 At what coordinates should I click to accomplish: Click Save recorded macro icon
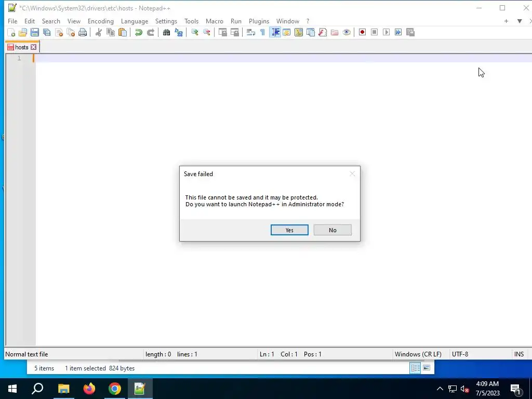click(x=410, y=32)
